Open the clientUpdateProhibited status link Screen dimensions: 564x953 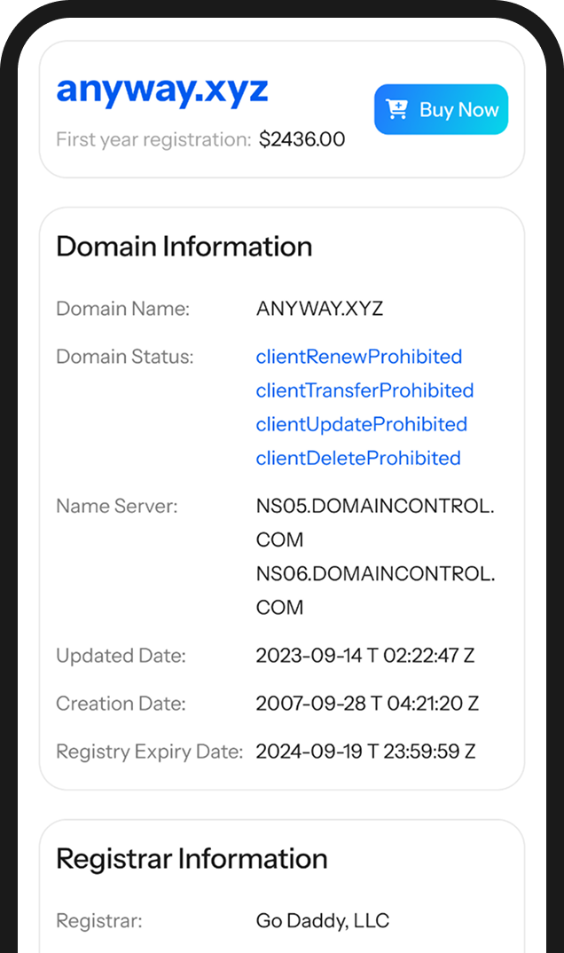tap(361, 424)
